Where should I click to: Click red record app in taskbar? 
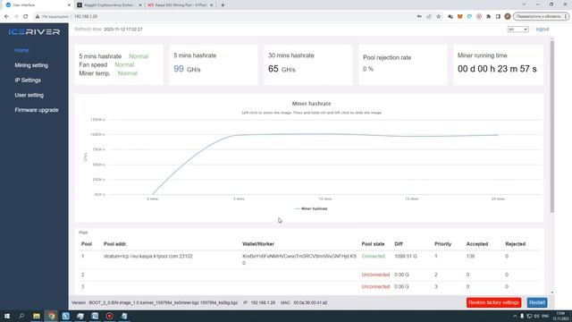coord(109,316)
